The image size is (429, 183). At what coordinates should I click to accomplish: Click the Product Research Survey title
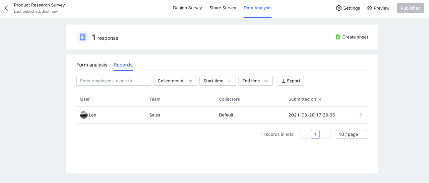tap(40, 5)
